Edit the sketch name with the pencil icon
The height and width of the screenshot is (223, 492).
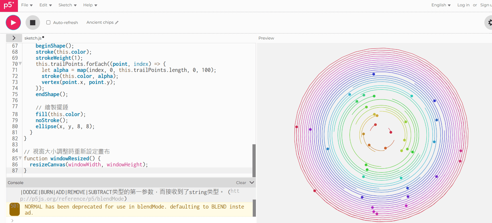[117, 22]
